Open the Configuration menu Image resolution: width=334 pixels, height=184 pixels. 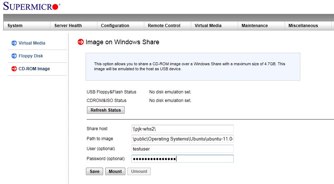tap(115, 26)
